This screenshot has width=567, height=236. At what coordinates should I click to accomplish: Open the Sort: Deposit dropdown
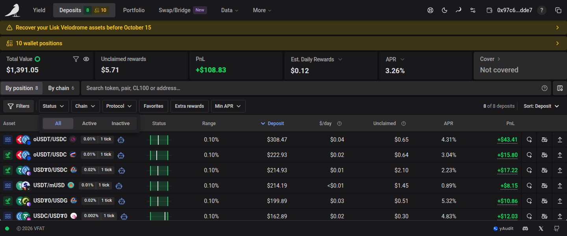(x=541, y=106)
